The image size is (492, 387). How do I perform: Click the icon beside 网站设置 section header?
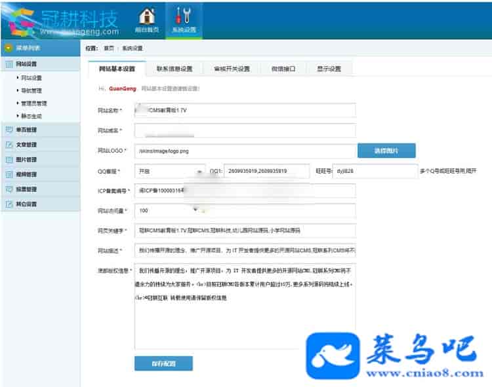point(9,64)
